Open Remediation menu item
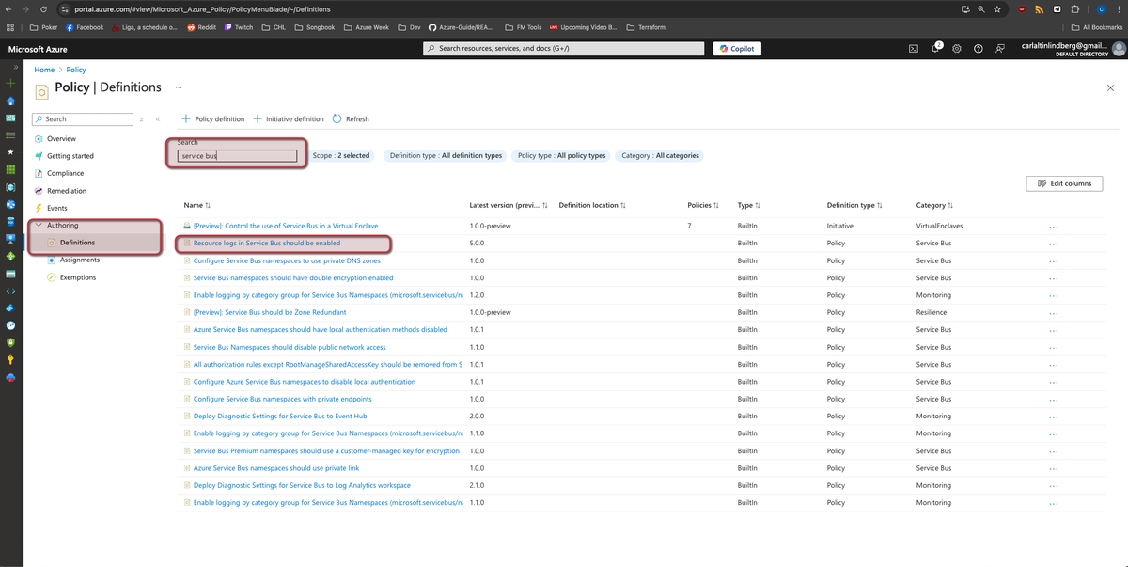 coord(66,191)
